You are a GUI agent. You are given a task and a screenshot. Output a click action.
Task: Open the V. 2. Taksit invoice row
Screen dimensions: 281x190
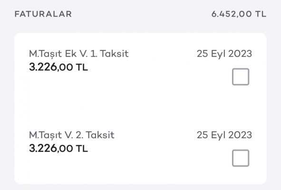click(x=141, y=149)
